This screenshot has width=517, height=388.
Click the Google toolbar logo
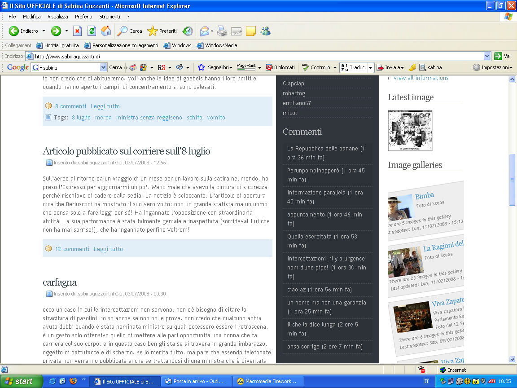[18, 67]
